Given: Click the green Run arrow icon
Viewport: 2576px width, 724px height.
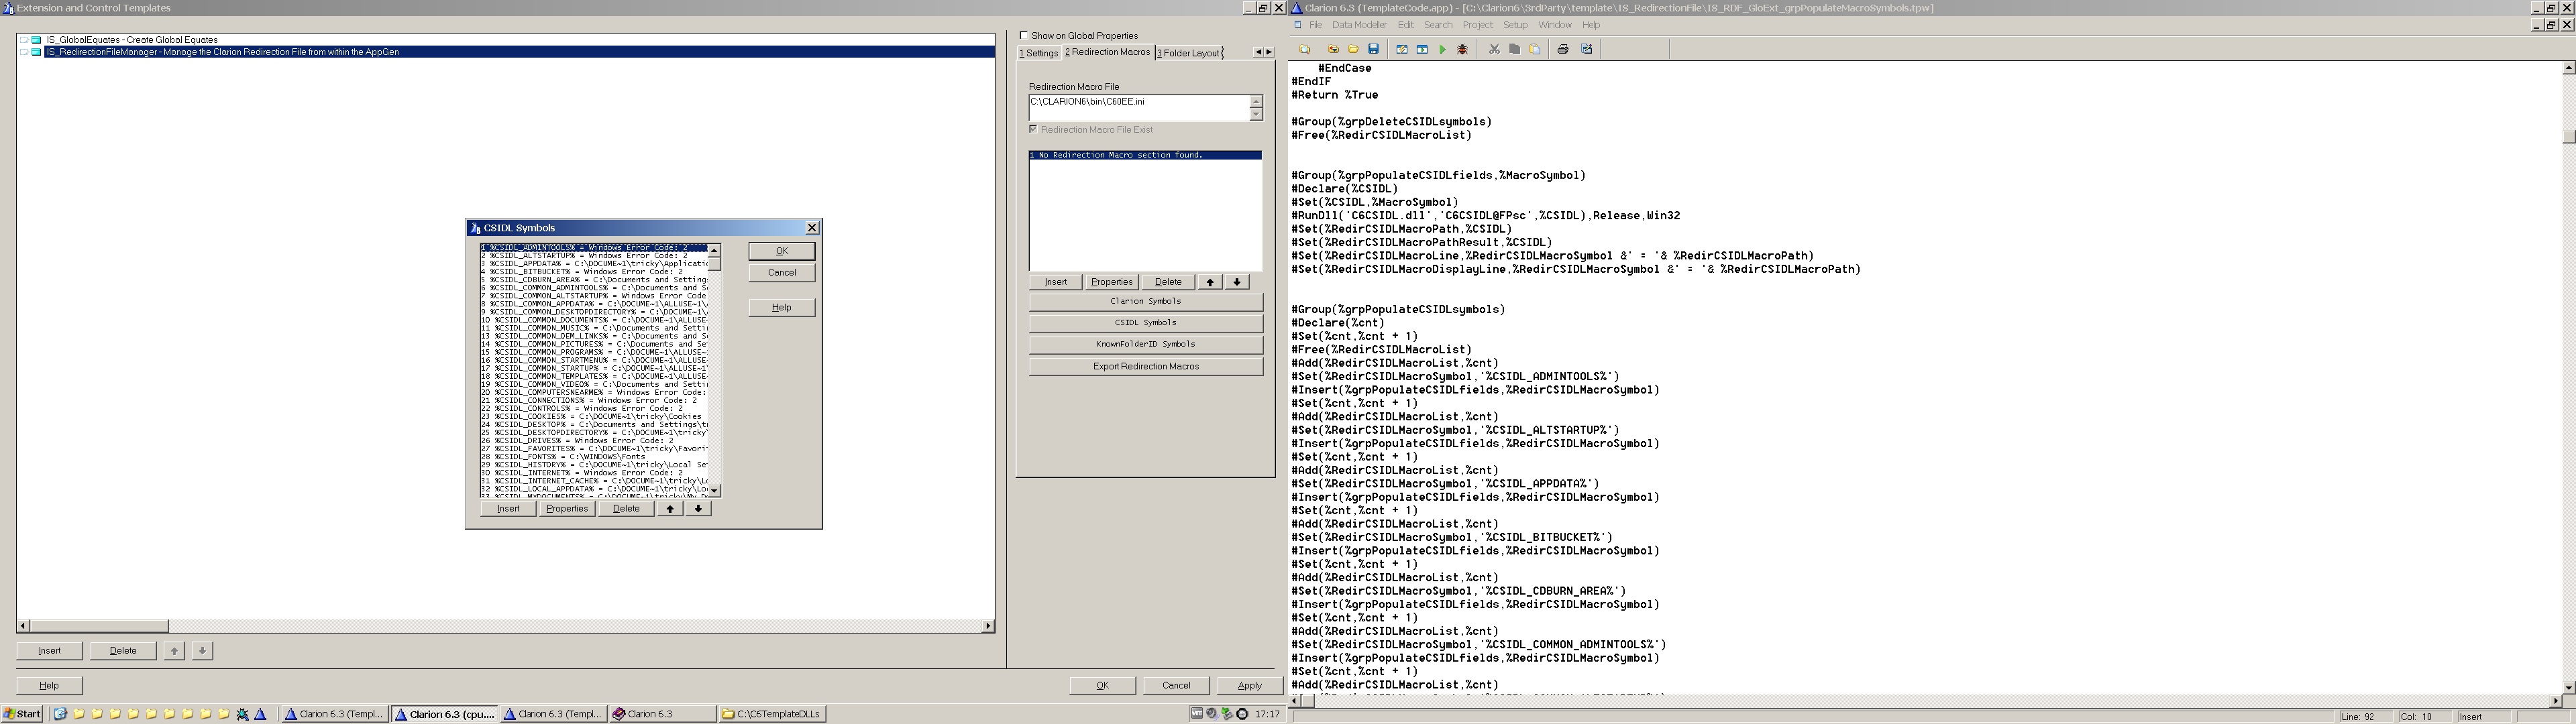Looking at the screenshot, I should tap(1442, 49).
